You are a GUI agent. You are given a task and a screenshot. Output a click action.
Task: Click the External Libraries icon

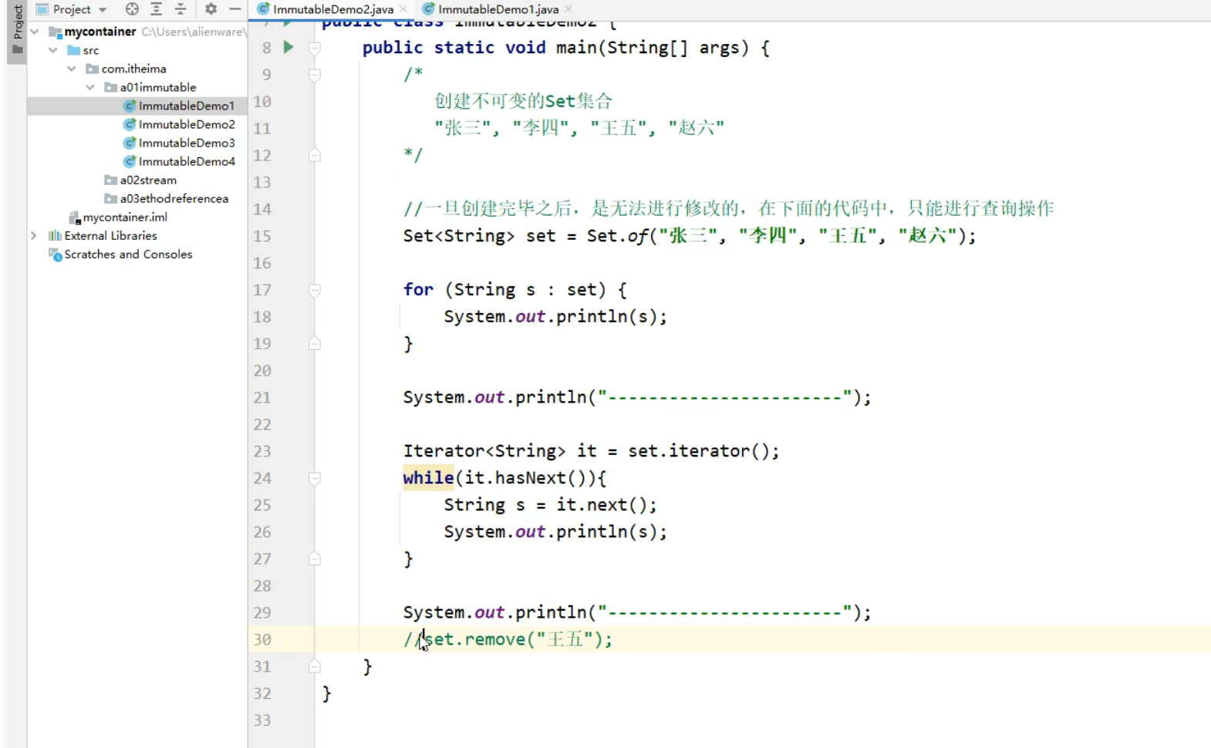coord(55,235)
